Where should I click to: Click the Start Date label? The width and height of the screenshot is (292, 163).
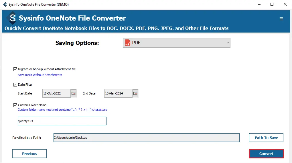25,93
